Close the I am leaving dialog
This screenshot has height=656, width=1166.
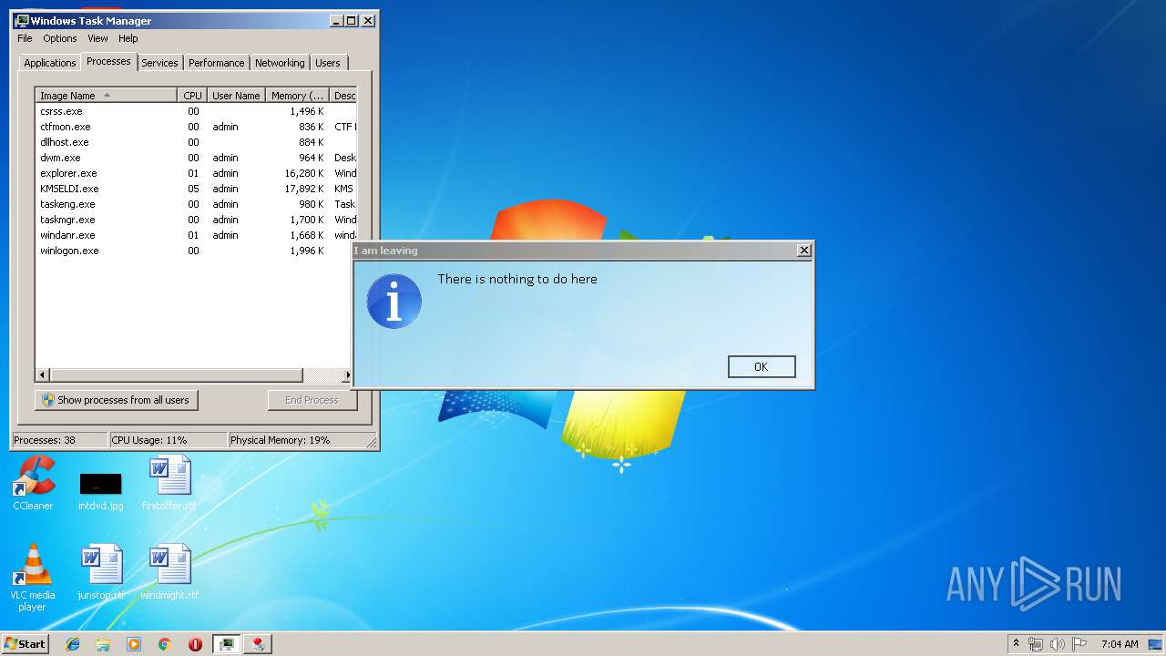pyautogui.click(x=803, y=251)
